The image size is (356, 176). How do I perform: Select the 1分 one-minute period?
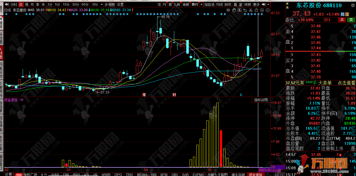(50, 4)
